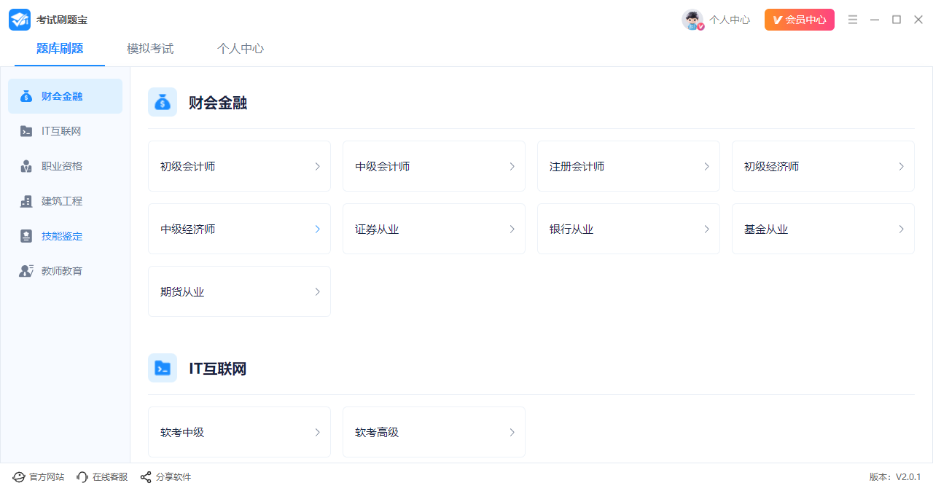Click the 分享软件 share icon
The width and height of the screenshot is (933, 491).
[x=146, y=477]
